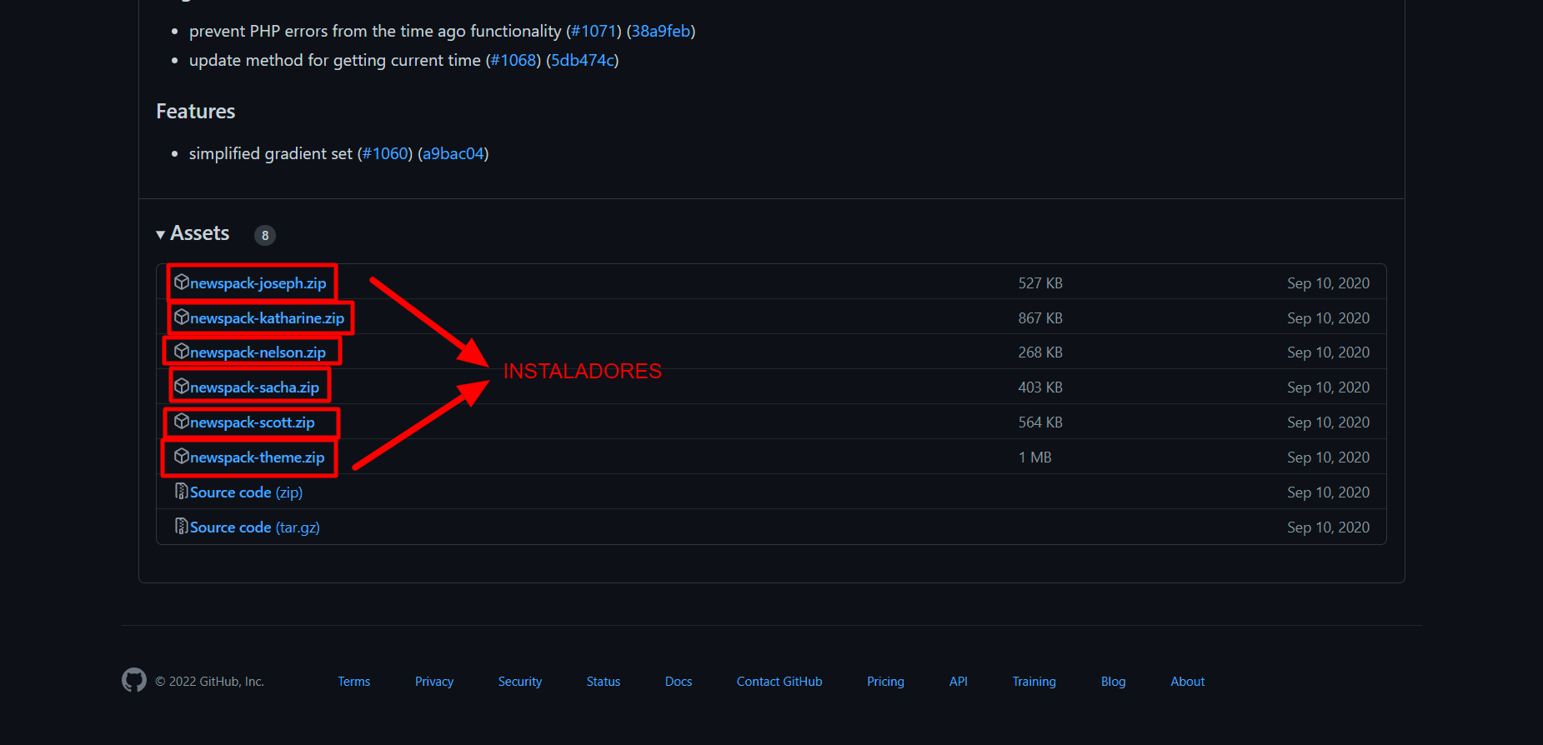This screenshot has height=745, width=1543.
Task: Open the Docs footer link
Action: [679, 682]
